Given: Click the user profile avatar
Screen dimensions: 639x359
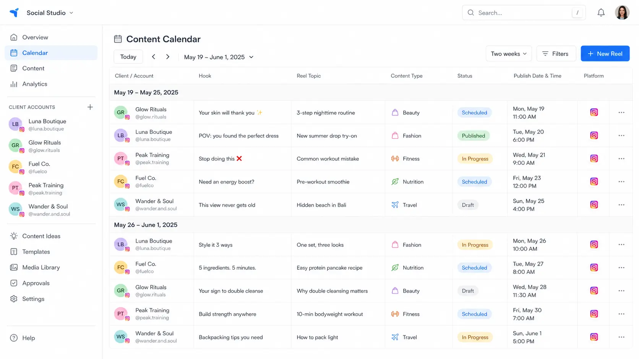Looking at the screenshot, I should click(x=622, y=13).
